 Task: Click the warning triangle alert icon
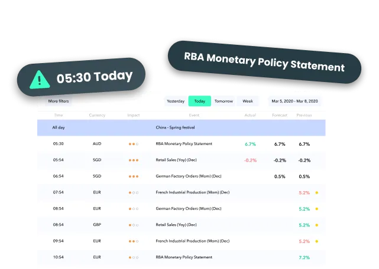[x=40, y=78]
